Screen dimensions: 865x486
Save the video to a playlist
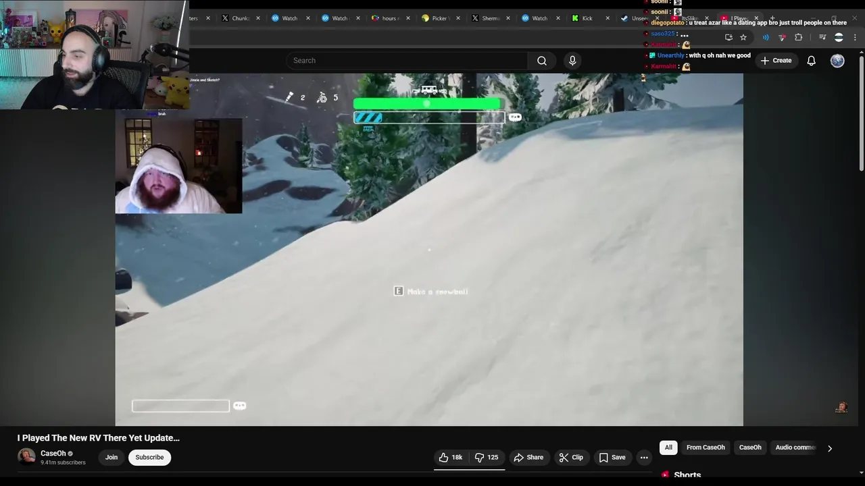point(612,458)
